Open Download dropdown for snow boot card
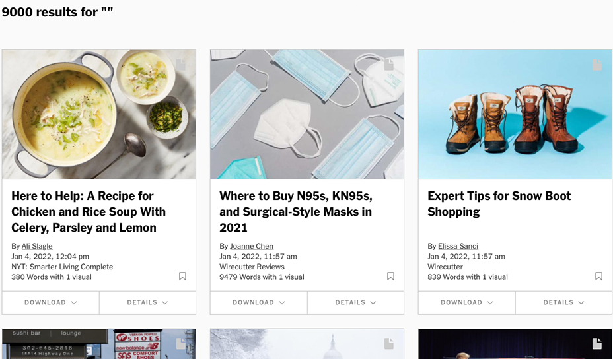613x359 pixels. click(x=467, y=302)
